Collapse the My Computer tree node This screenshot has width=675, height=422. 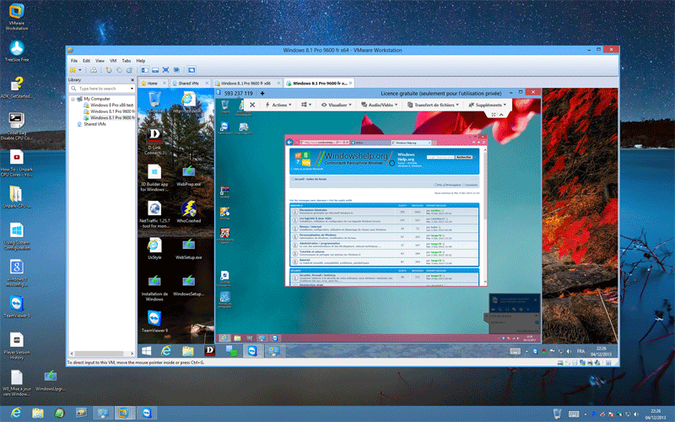73,99
